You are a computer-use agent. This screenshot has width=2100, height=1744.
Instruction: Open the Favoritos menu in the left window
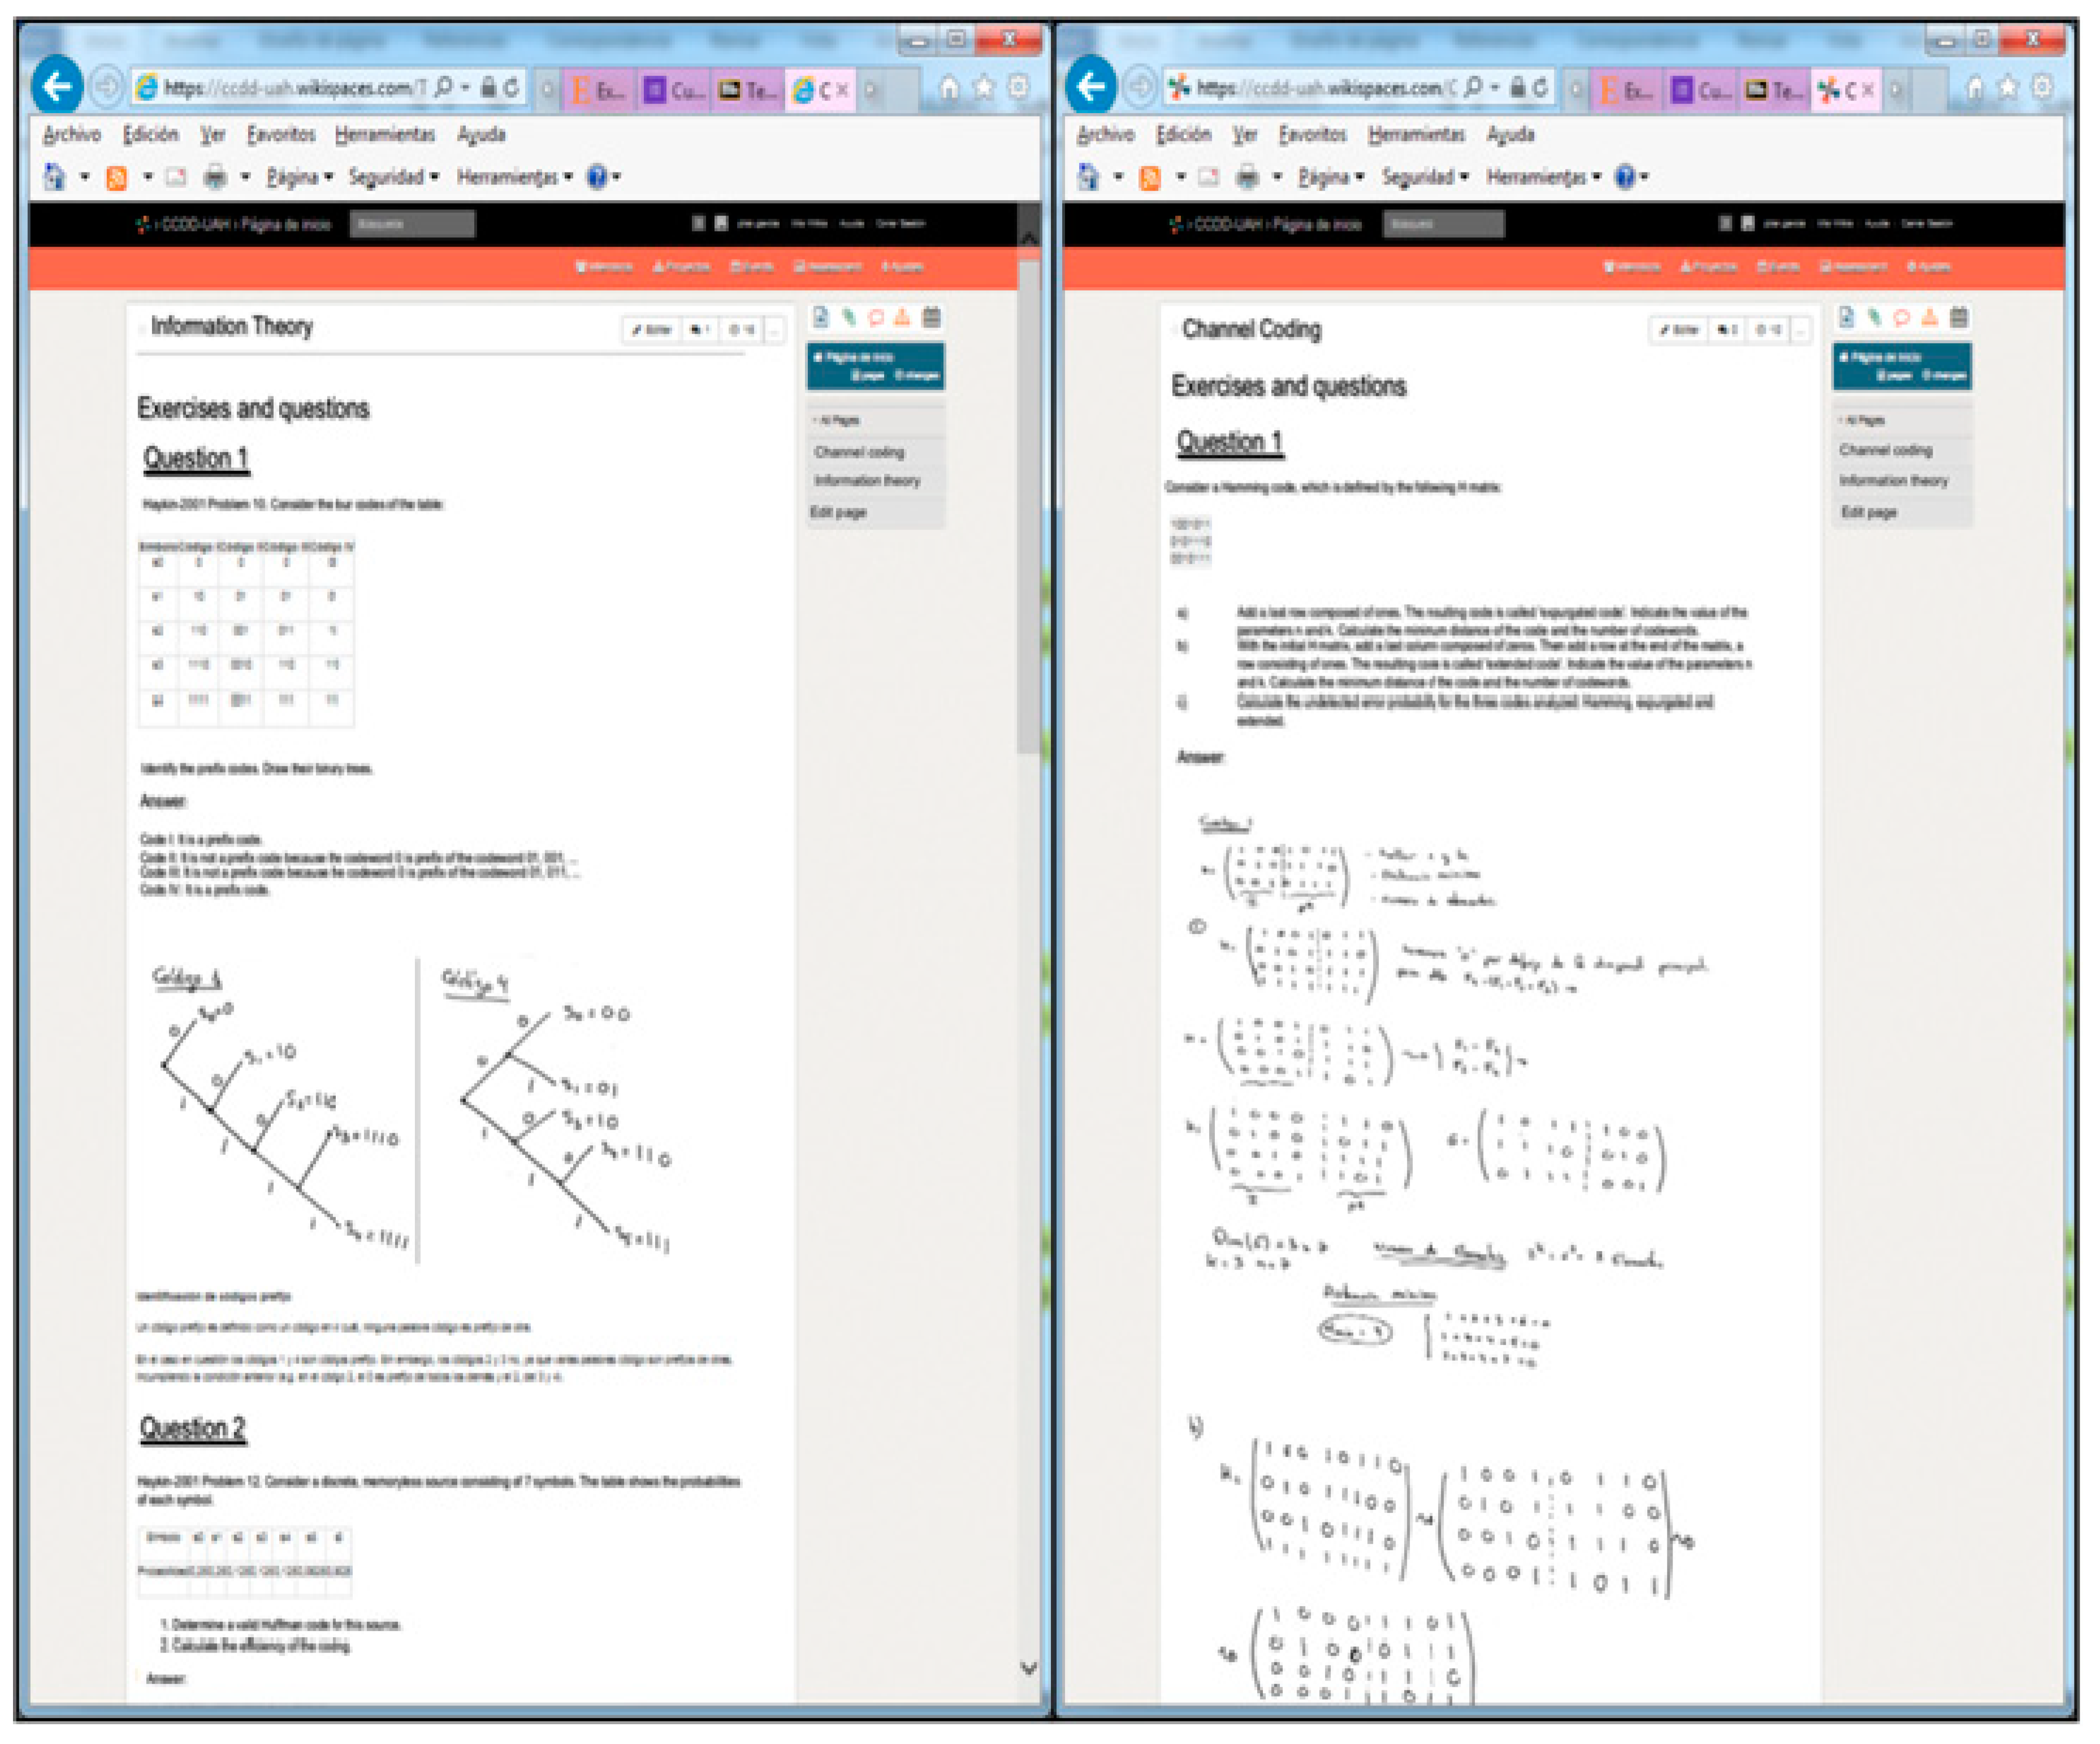pyautogui.click(x=281, y=135)
